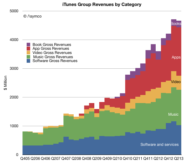Click the x-axis label 'Q405'
Screen dimensions: 189x163
pyautogui.click(x=25, y=158)
